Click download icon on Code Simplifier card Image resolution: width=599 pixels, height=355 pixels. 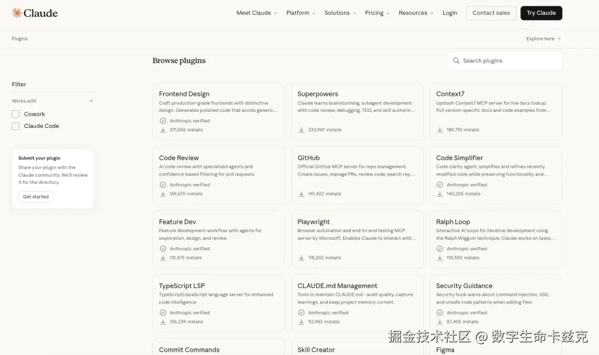440,194
